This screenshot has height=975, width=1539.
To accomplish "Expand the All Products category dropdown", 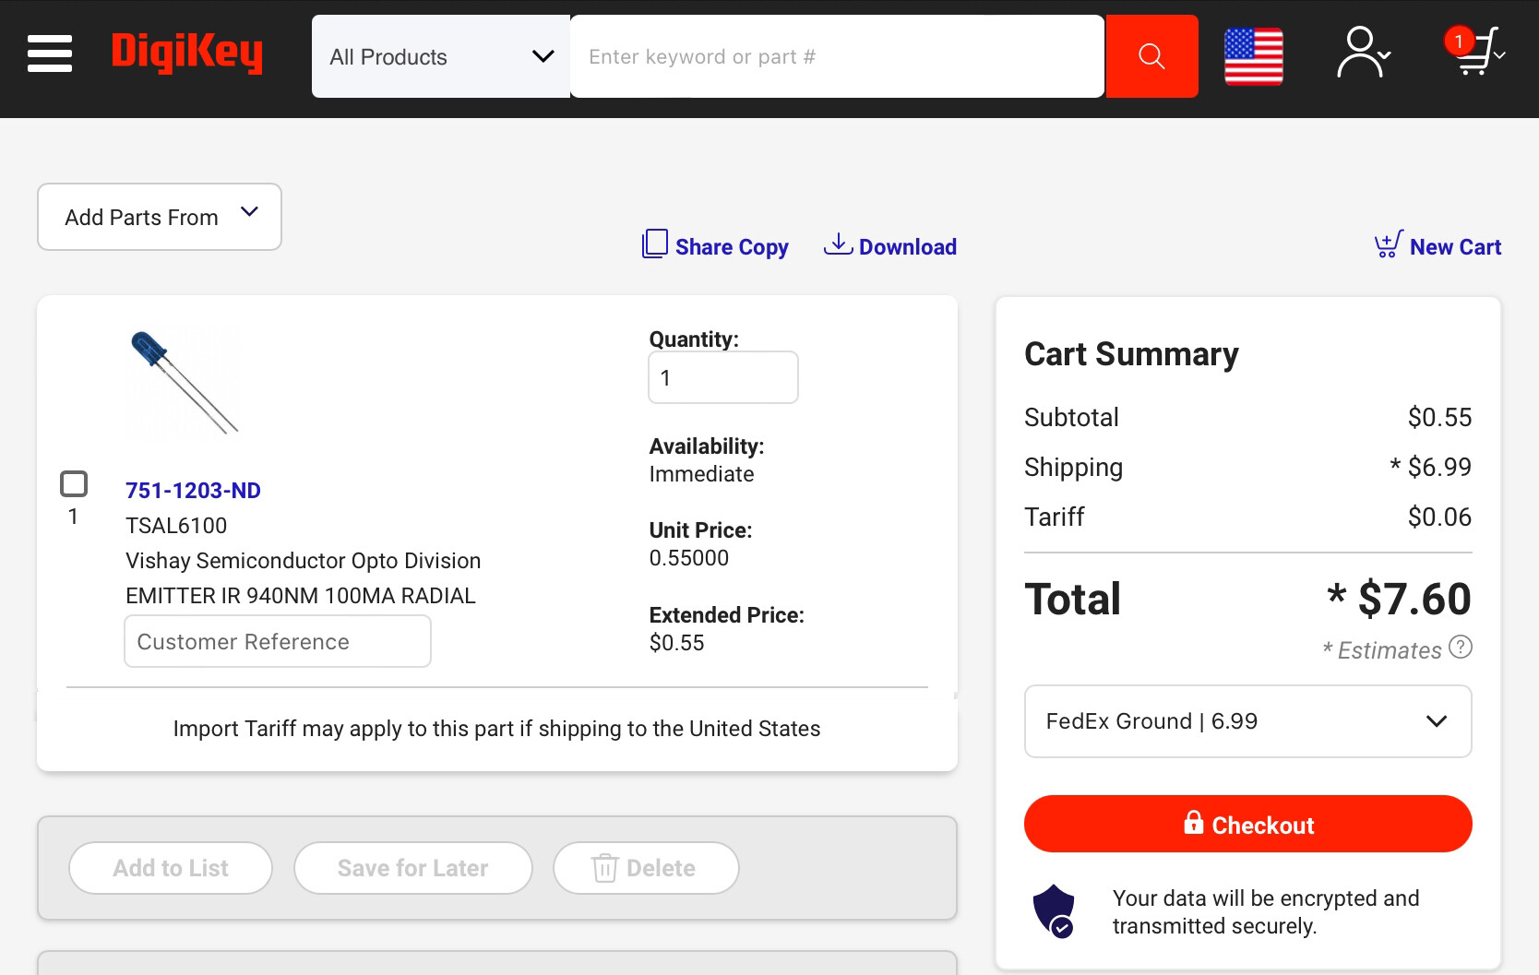I will pos(441,56).
